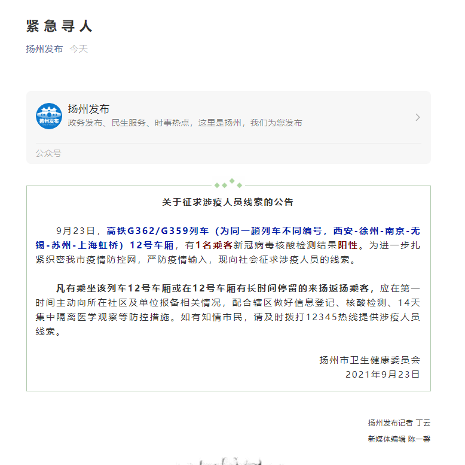The height and width of the screenshot is (465, 465).
Task: Click the red text 1名乘客
Action: (214, 245)
